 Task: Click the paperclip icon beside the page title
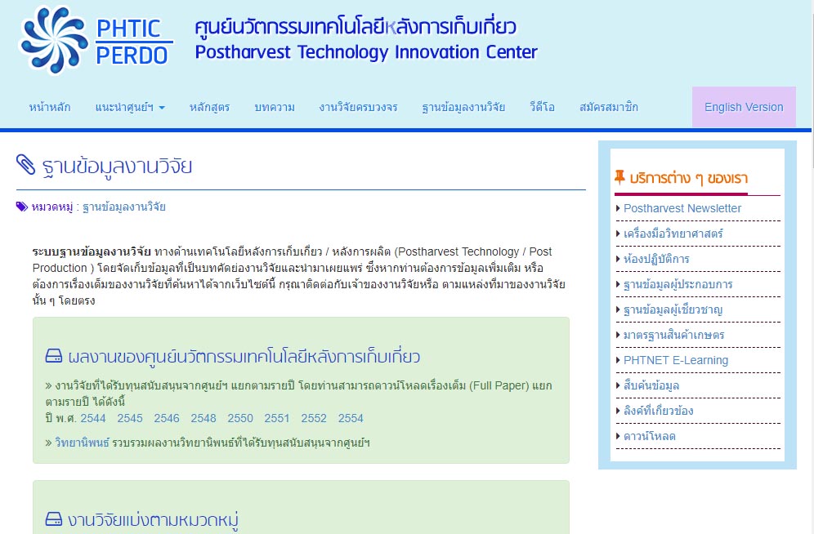26,166
